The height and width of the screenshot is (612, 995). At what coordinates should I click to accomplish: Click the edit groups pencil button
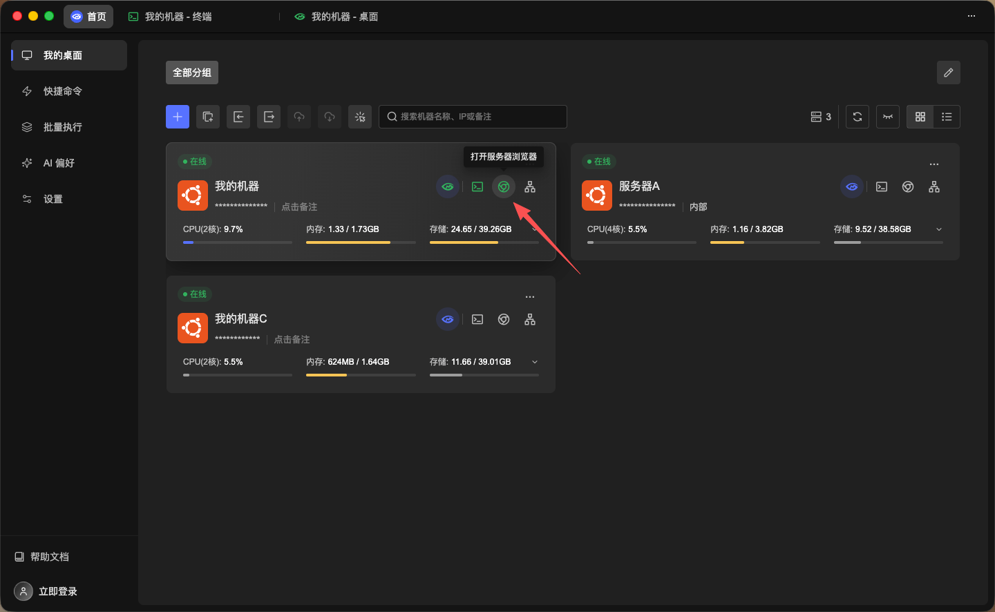click(x=949, y=73)
